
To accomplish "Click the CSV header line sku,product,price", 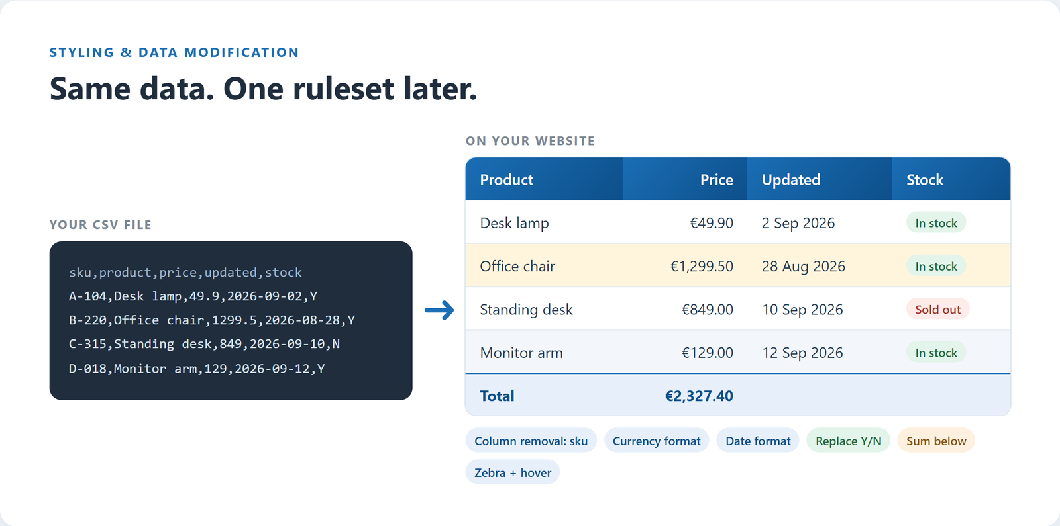I will click(x=185, y=273).
